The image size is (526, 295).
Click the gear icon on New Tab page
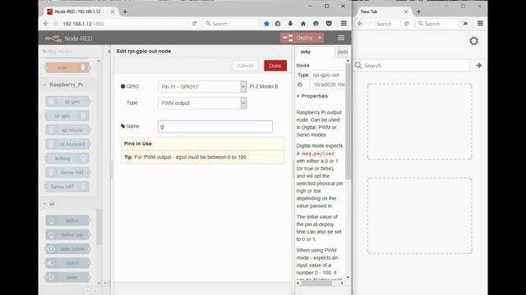[473, 41]
